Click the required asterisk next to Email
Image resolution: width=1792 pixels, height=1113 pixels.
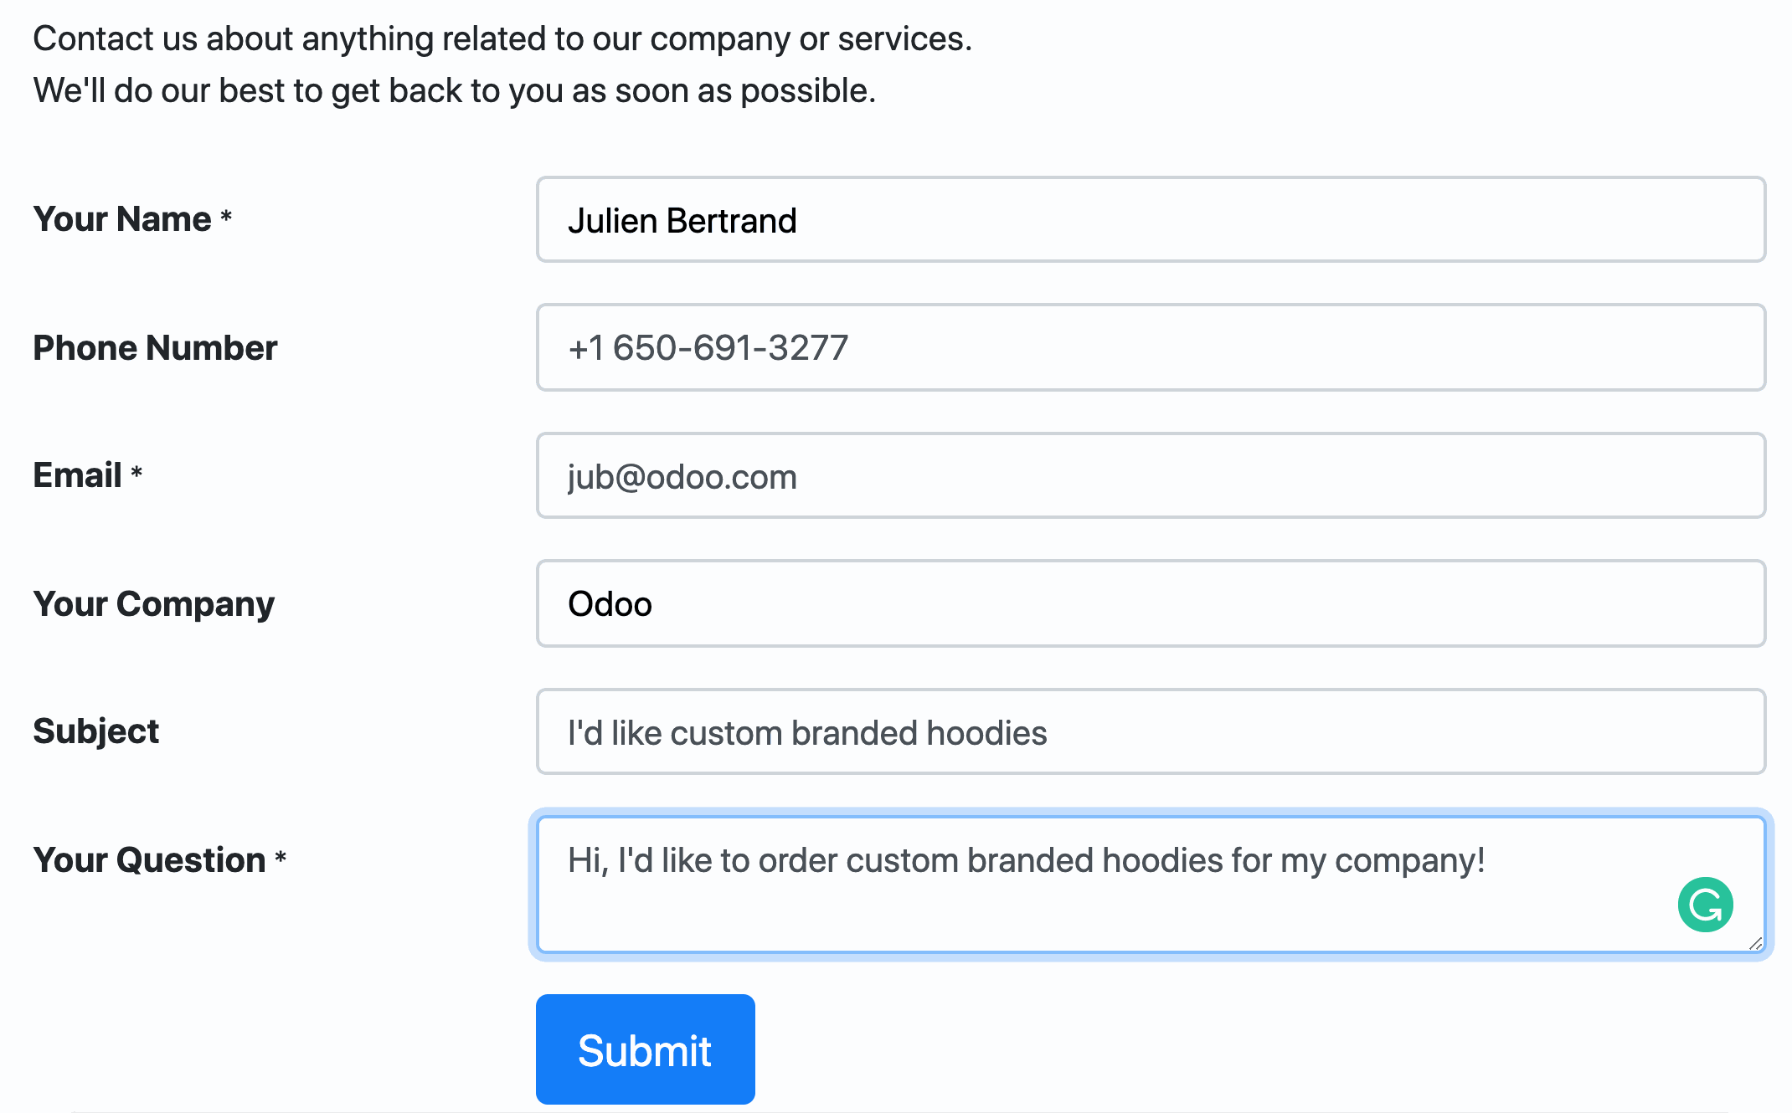(x=136, y=474)
